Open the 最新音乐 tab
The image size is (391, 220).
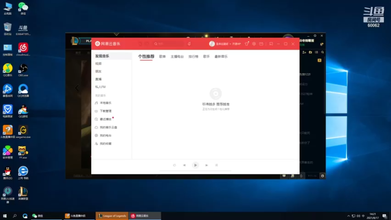(221, 57)
